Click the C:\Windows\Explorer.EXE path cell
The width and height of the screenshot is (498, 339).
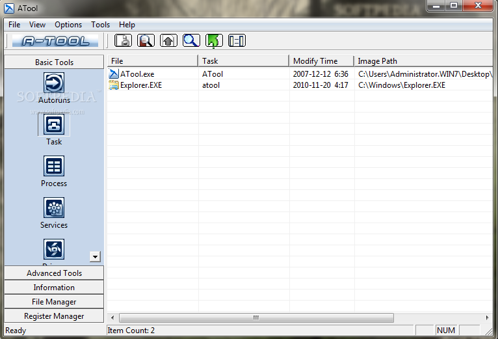point(402,85)
